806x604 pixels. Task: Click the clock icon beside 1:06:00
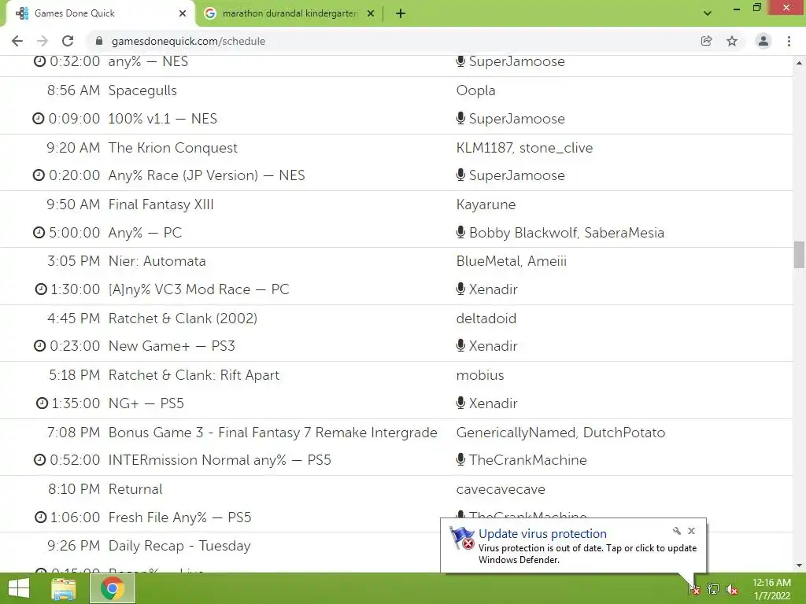40,517
